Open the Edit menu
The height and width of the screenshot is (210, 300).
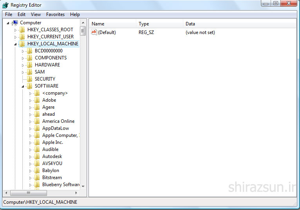point(22,14)
